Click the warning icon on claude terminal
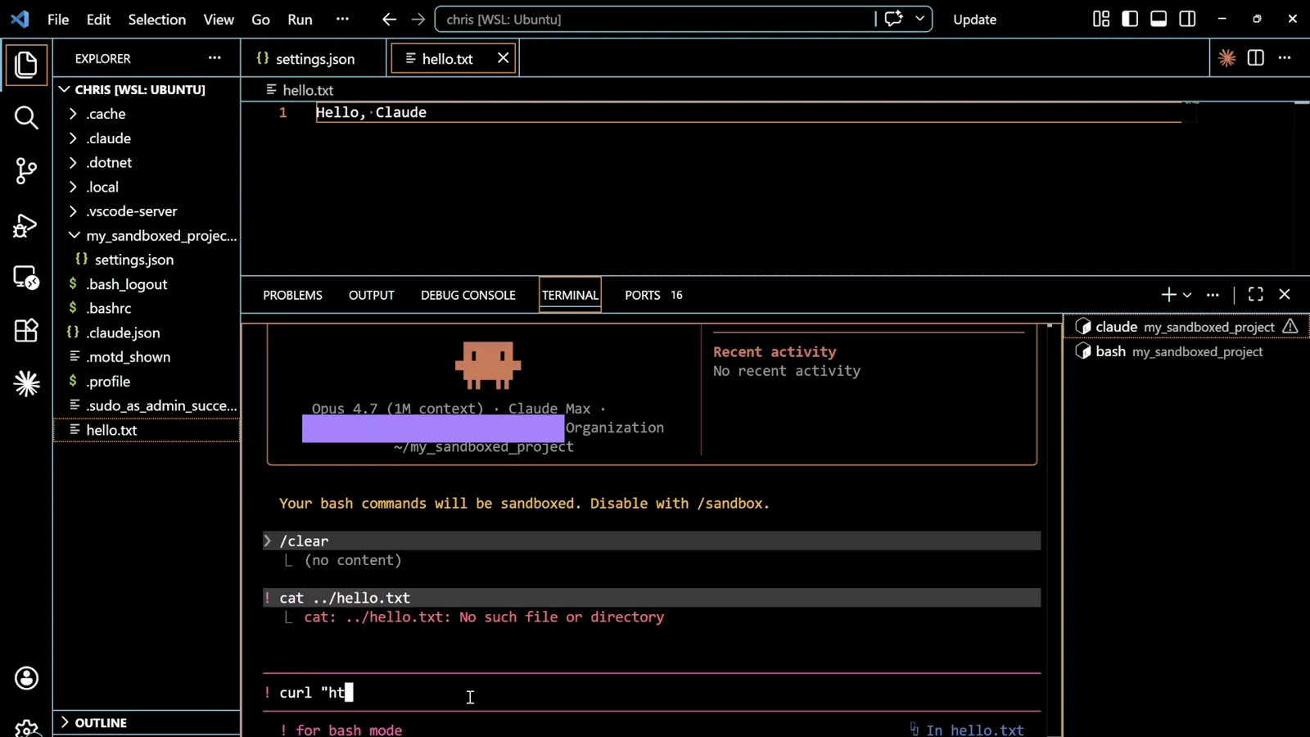The width and height of the screenshot is (1310, 737). (1290, 327)
